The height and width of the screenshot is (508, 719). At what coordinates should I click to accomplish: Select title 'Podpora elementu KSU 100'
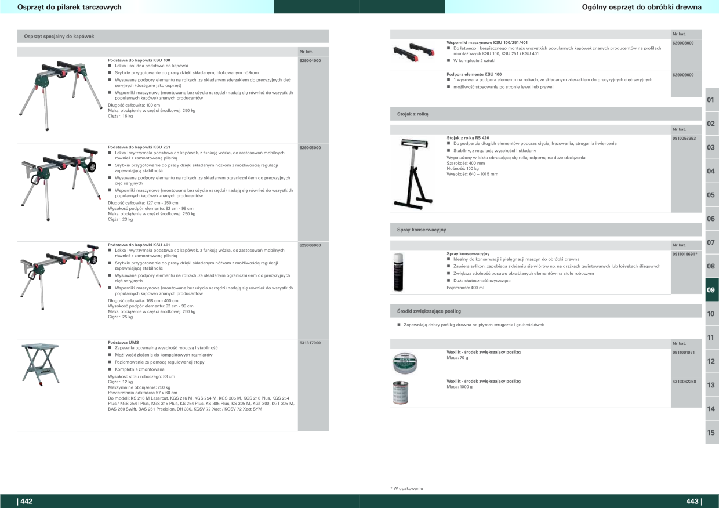click(474, 74)
